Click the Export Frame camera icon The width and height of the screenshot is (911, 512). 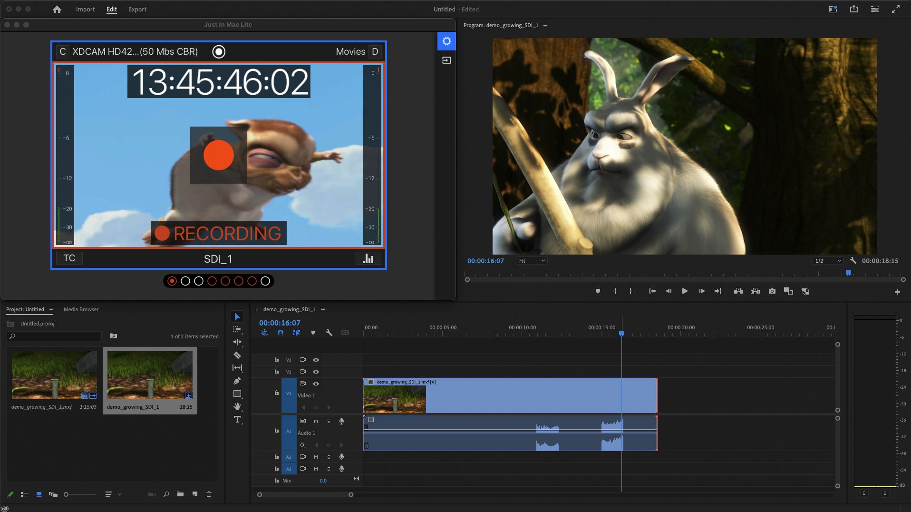point(772,291)
